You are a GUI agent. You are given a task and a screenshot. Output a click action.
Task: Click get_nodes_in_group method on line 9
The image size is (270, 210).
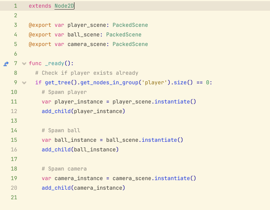[x=109, y=83]
